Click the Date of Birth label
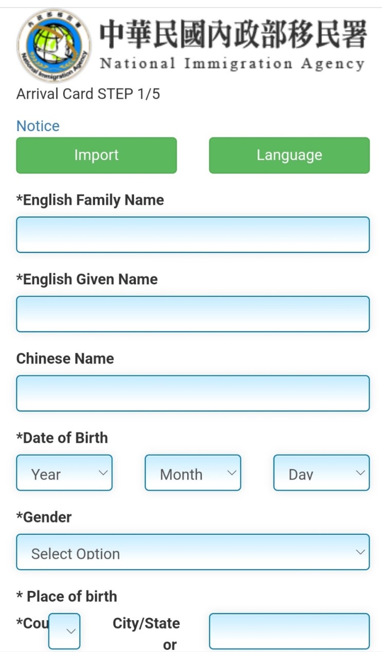This screenshot has height=652, width=382. click(x=62, y=438)
